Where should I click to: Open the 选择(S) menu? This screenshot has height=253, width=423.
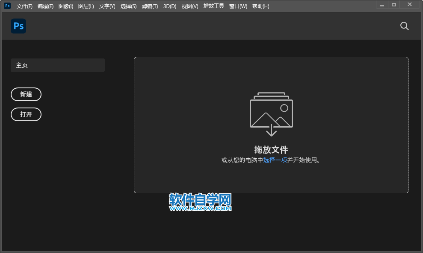click(x=128, y=6)
